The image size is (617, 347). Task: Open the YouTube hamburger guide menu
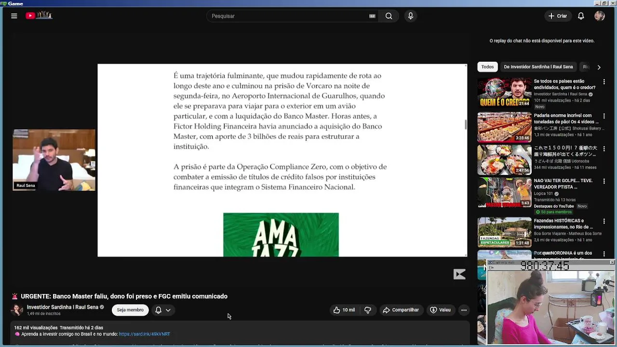(14, 16)
